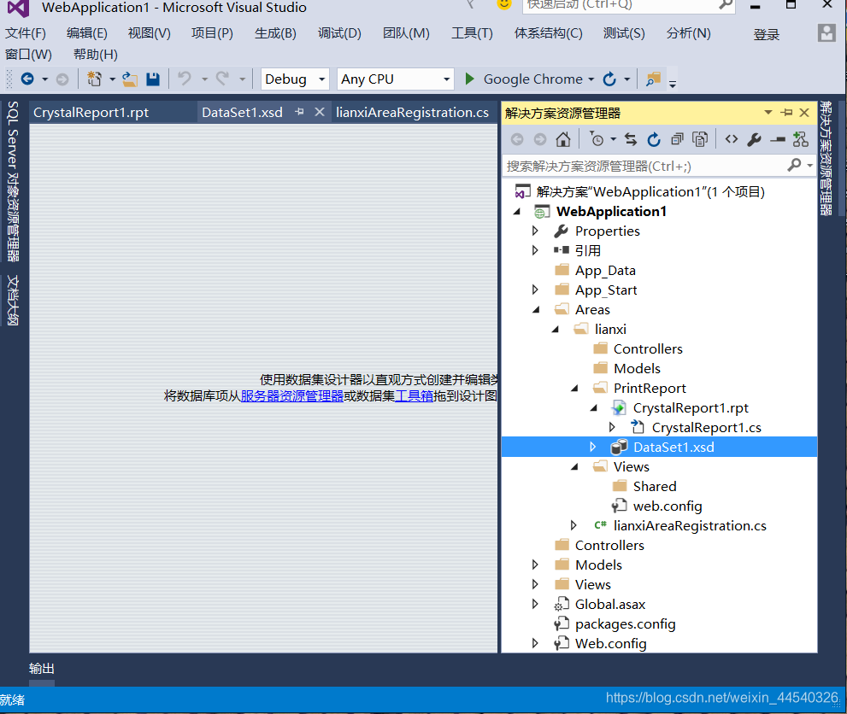Expand the App_Start folder
Screen dimensions: 847x714
(535, 290)
